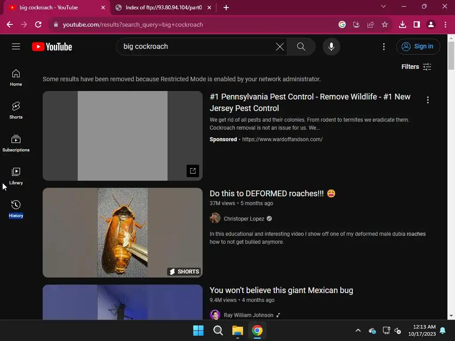Switch to big cockroach YouTube tab

point(48,8)
